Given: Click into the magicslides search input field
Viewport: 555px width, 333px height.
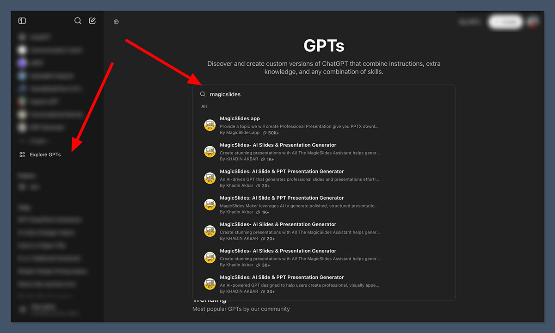Looking at the screenshot, I should tap(277, 94).
